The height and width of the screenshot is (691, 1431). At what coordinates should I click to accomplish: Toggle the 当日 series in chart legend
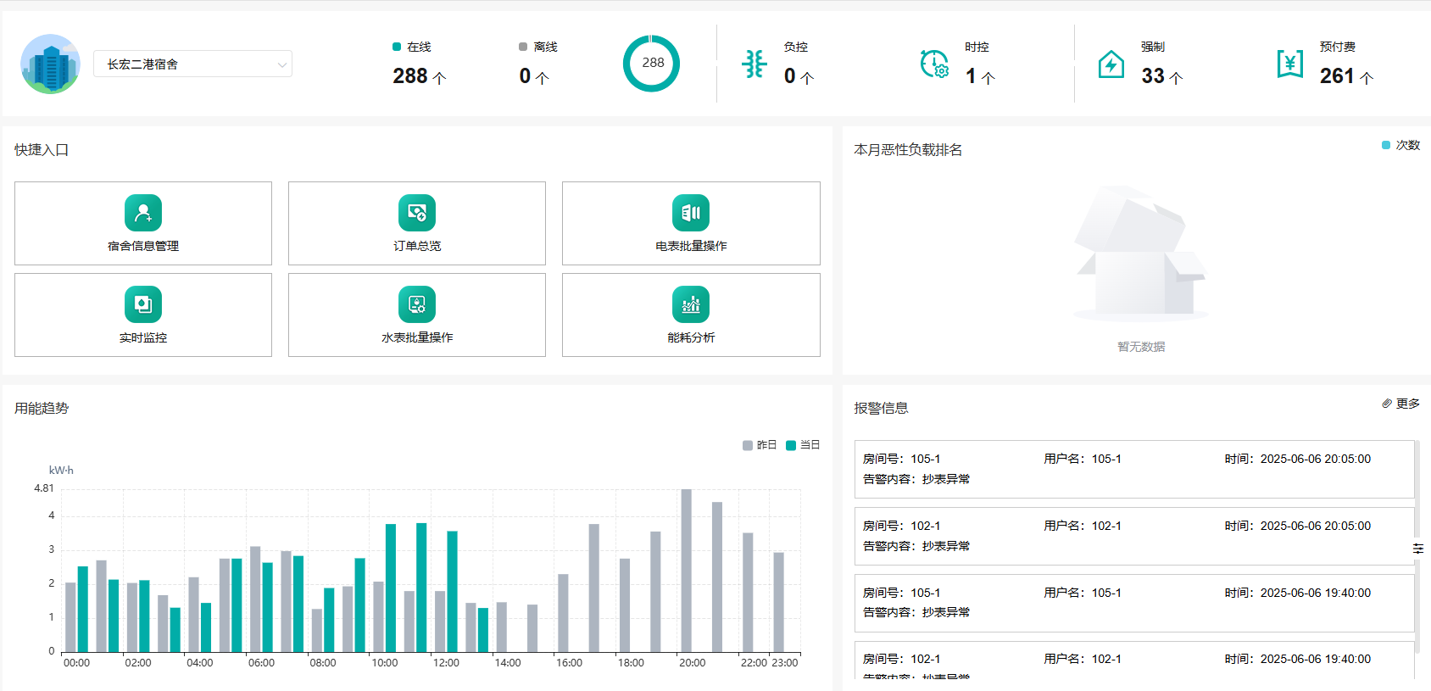point(803,445)
